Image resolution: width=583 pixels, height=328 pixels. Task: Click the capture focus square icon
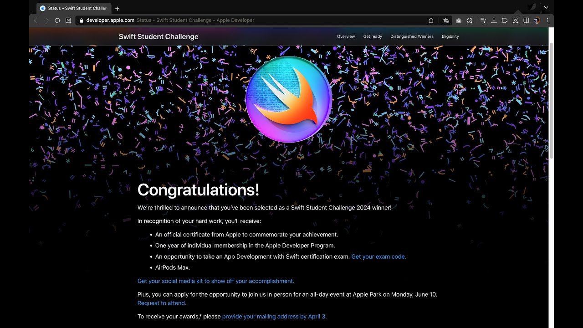[x=516, y=20]
